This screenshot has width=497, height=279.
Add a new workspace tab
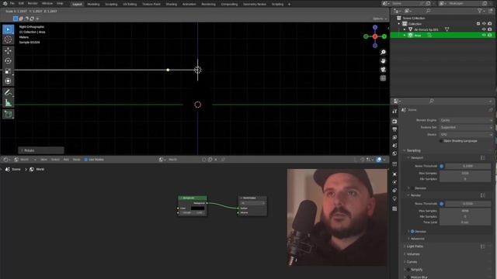pos(289,4)
